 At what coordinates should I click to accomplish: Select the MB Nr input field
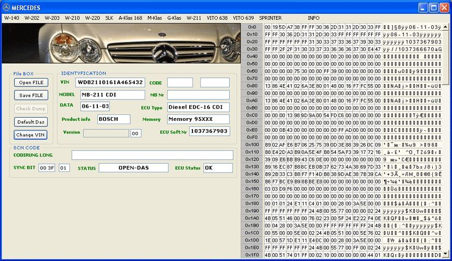click(x=199, y=95)
